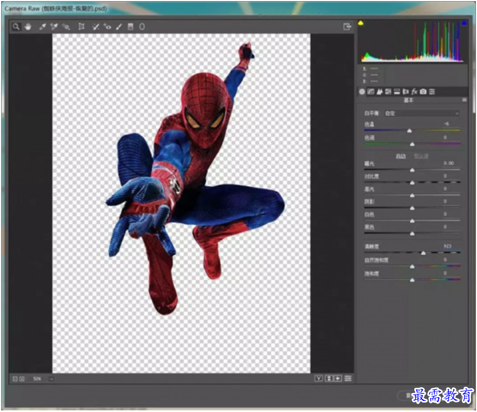This screenshot has width=477, height=412.
Task: Open the Camera Calibration panel tab
Action: tap(423, 91)
